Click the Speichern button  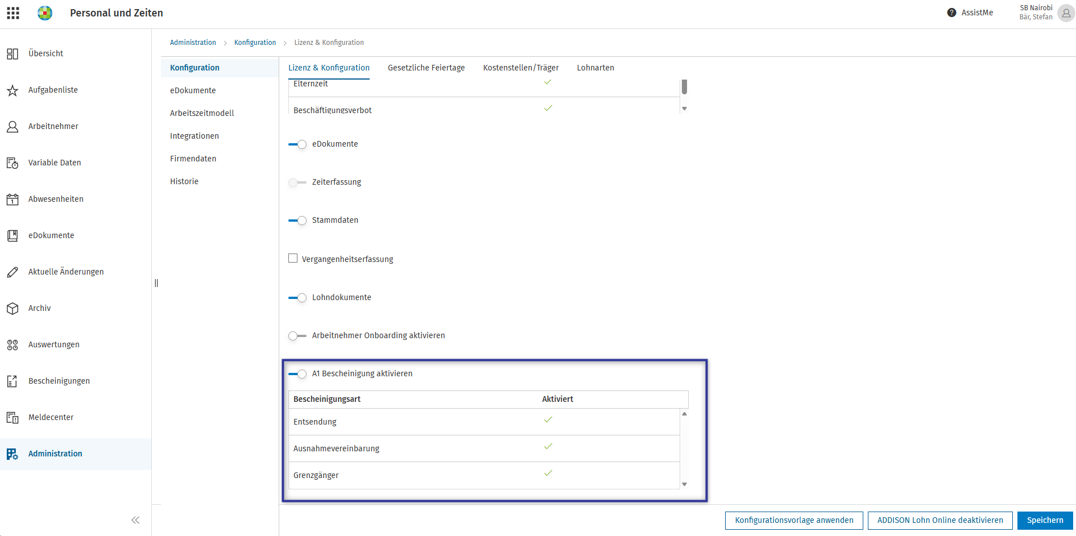click(1045, 521)
